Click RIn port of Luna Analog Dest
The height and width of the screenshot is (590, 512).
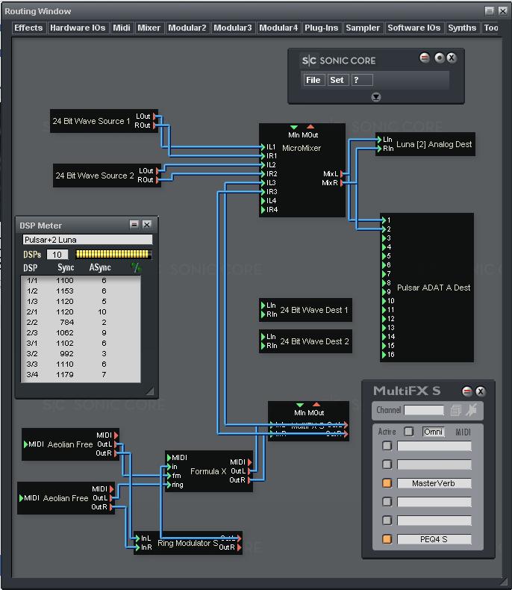379,149
